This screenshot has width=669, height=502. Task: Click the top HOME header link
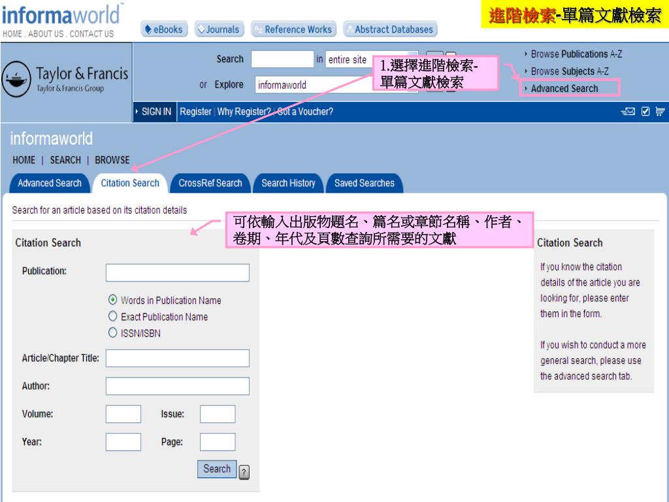pos(12,34)
